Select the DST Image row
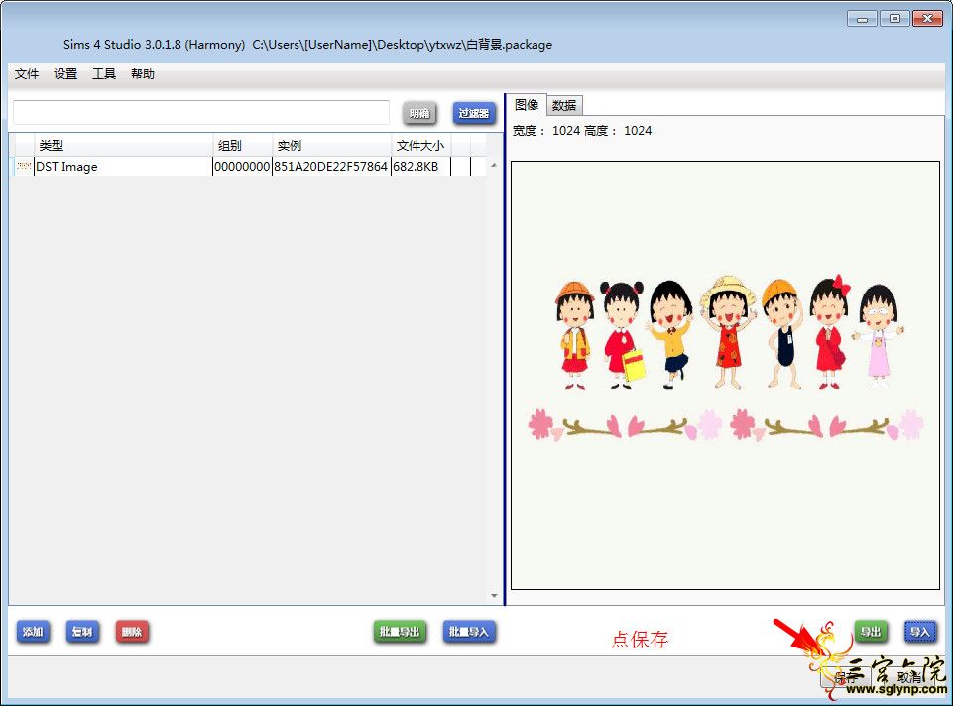This screenshot has width=953, height=706. point(249,167)
